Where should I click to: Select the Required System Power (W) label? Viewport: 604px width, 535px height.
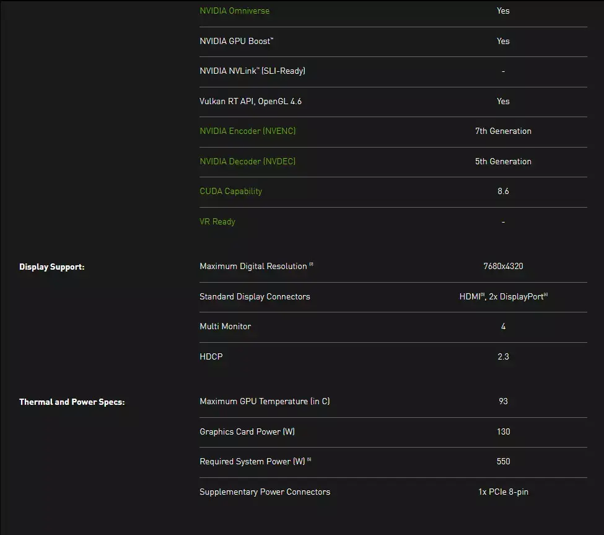(255, 461)
